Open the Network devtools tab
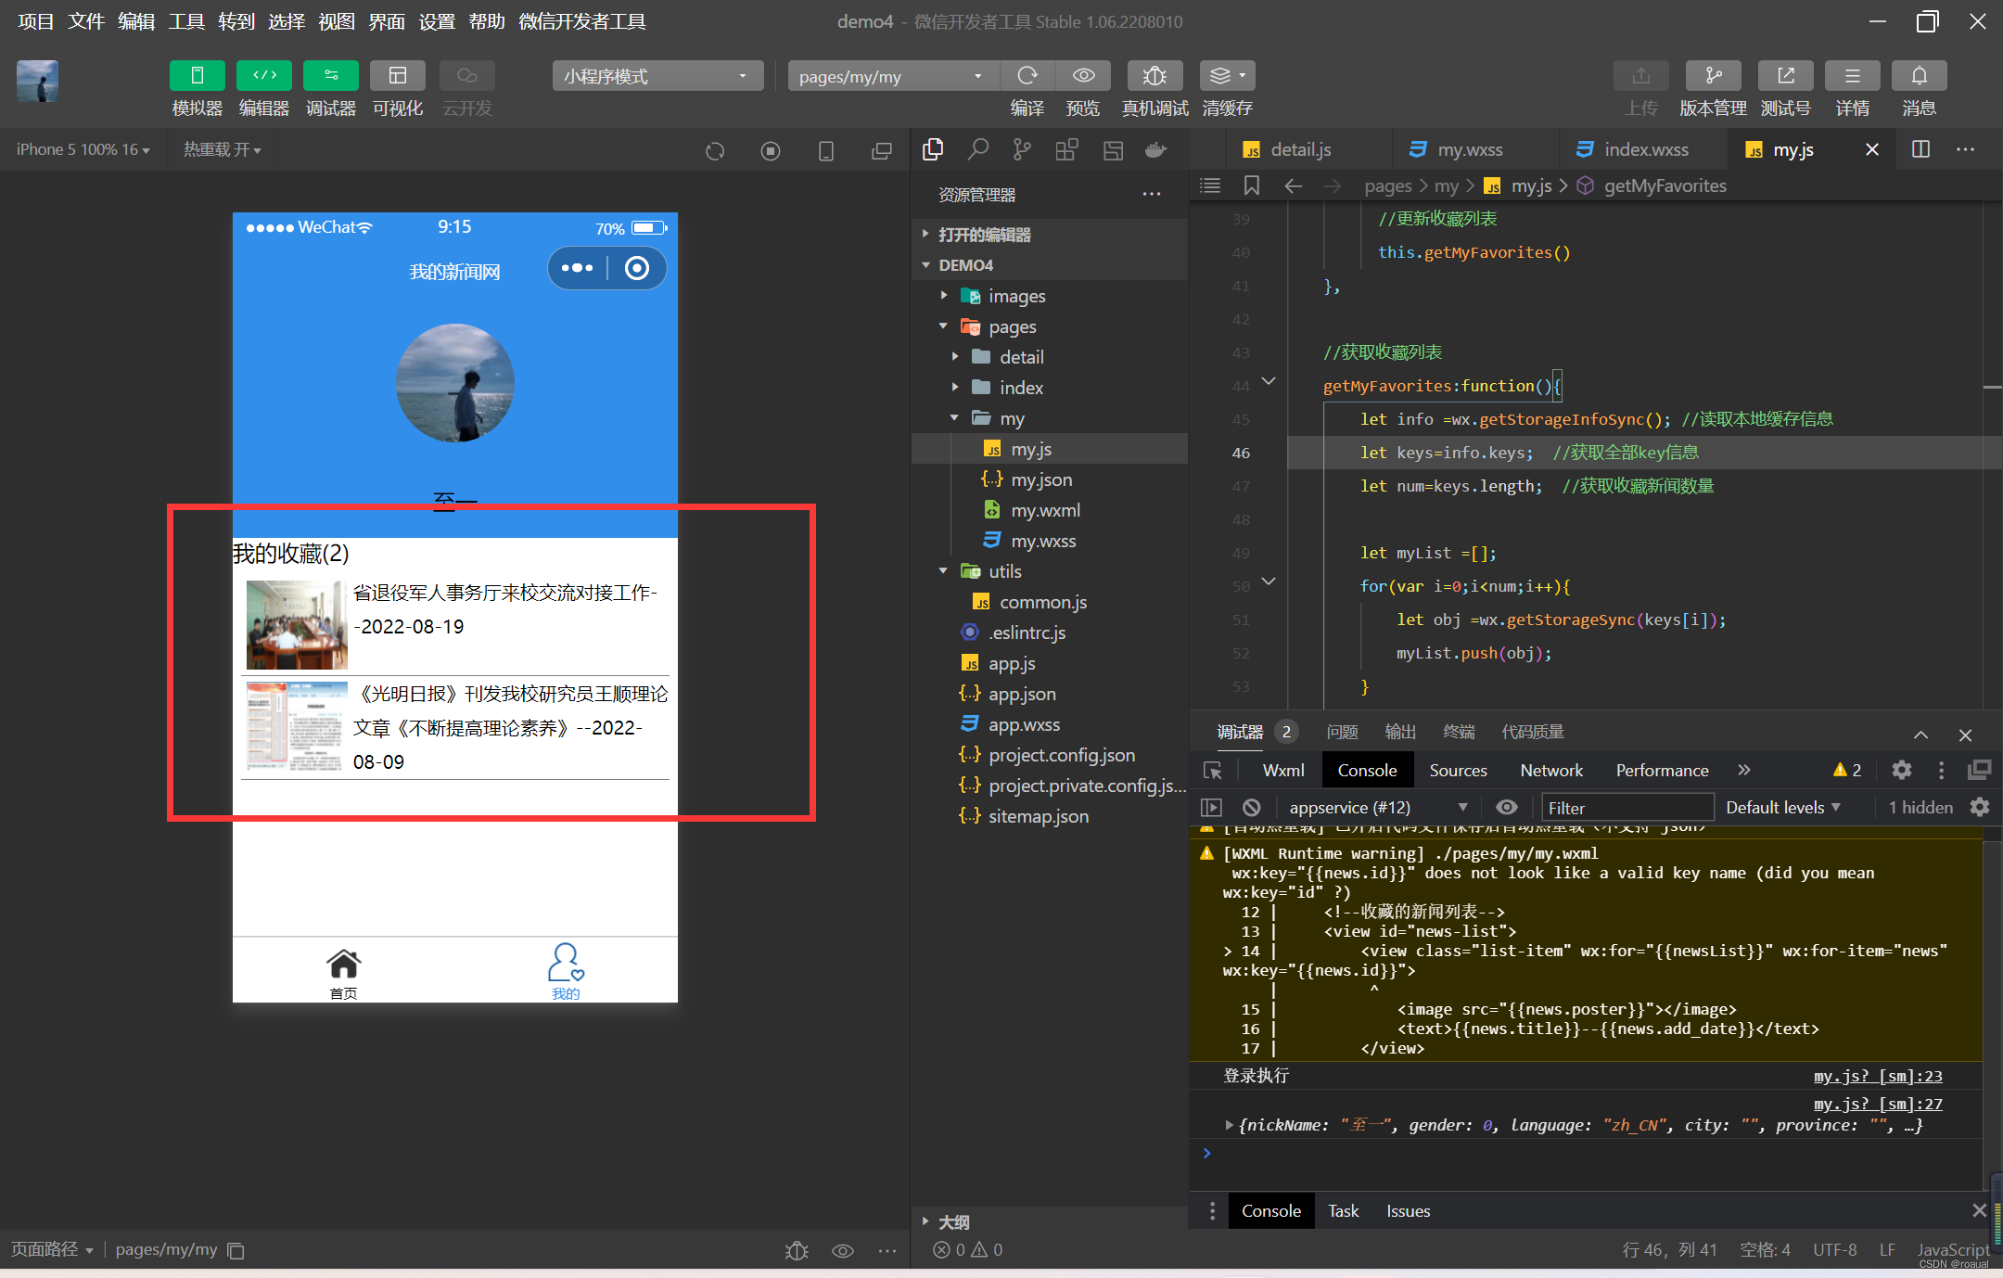Viewport: 2003px width, 1278px height. (1550, 771)
